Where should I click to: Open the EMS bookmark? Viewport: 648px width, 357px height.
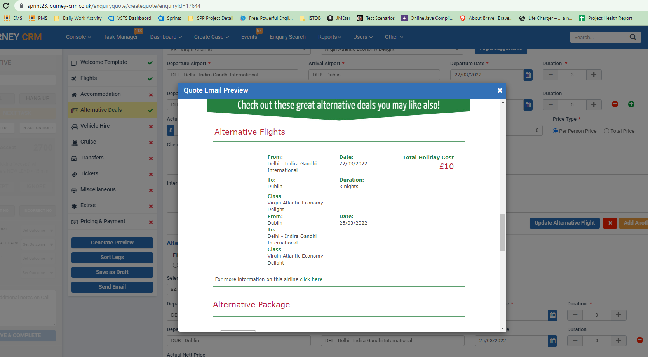coord(13,18)
